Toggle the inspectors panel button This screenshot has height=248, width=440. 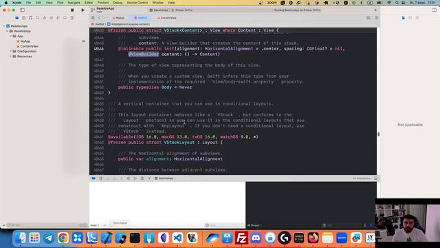(434, 10)
